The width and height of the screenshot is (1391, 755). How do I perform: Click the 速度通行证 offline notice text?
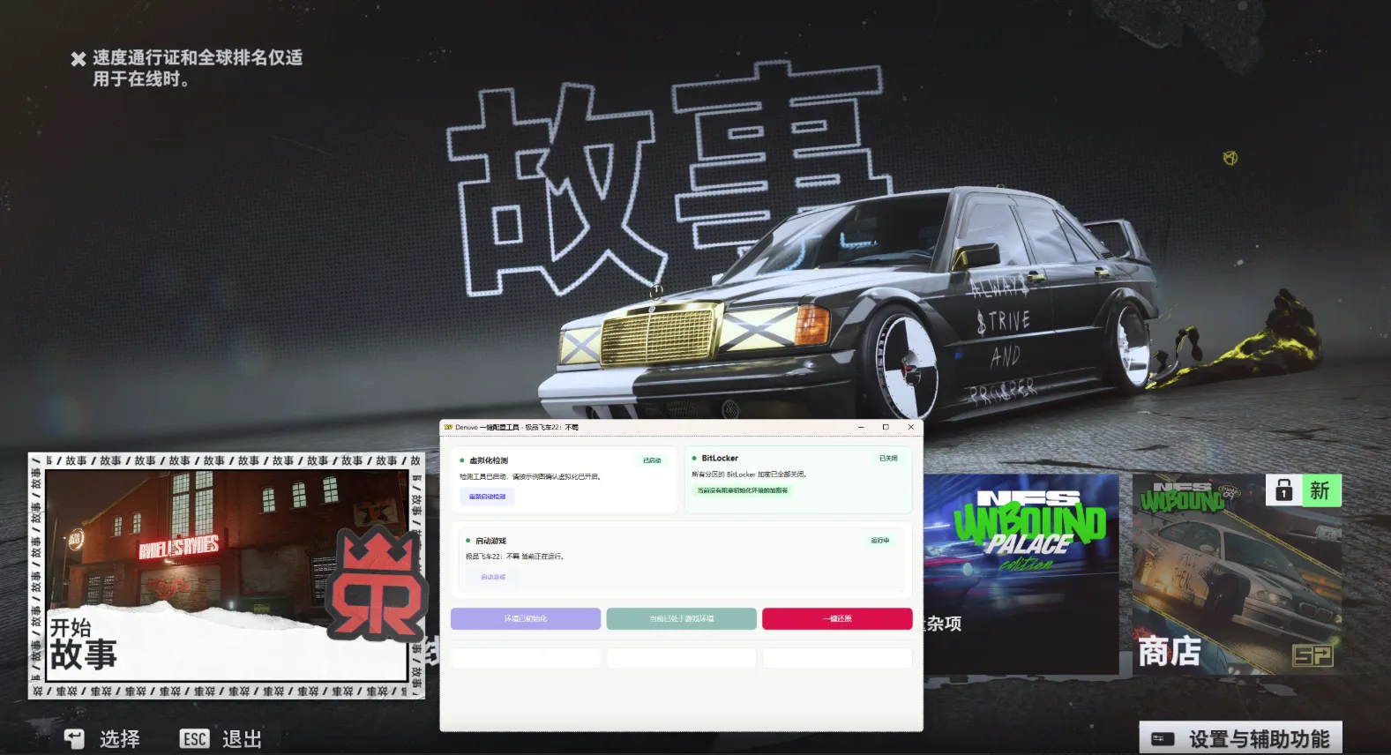(x=198, y=68)
